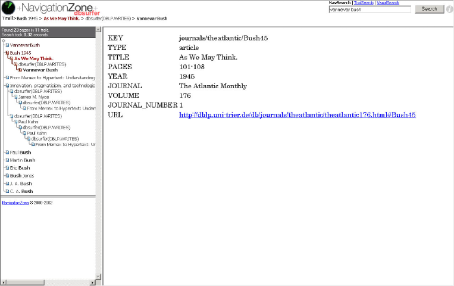Click the page icon beside James M. Nyce

(x=16, y=97)
